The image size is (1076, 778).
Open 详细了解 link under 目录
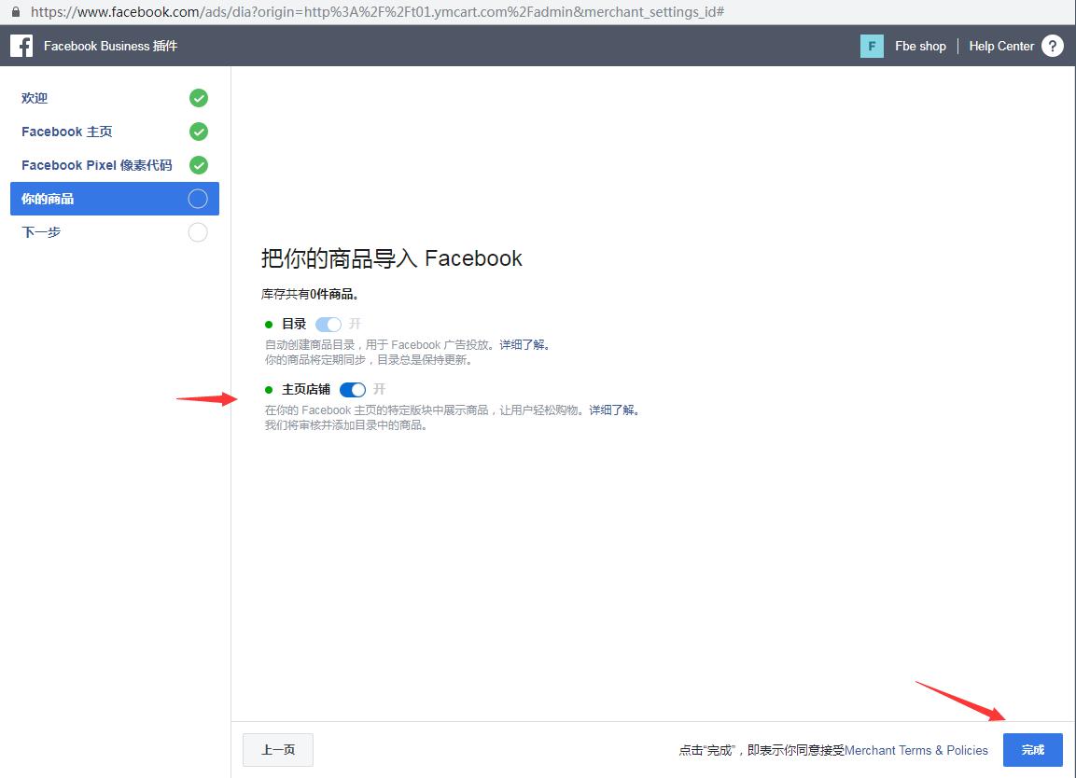pyautogui.click(x=524, y=345)
